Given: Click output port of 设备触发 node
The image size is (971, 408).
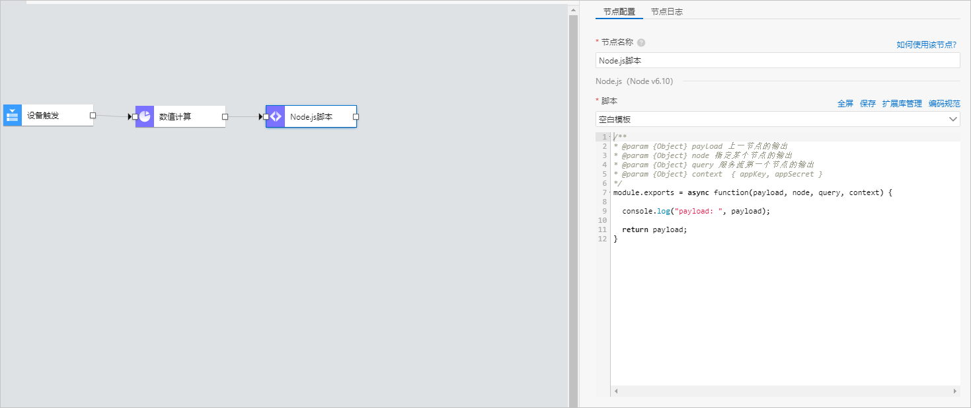Looking at the screenshot, I should 93,115.
